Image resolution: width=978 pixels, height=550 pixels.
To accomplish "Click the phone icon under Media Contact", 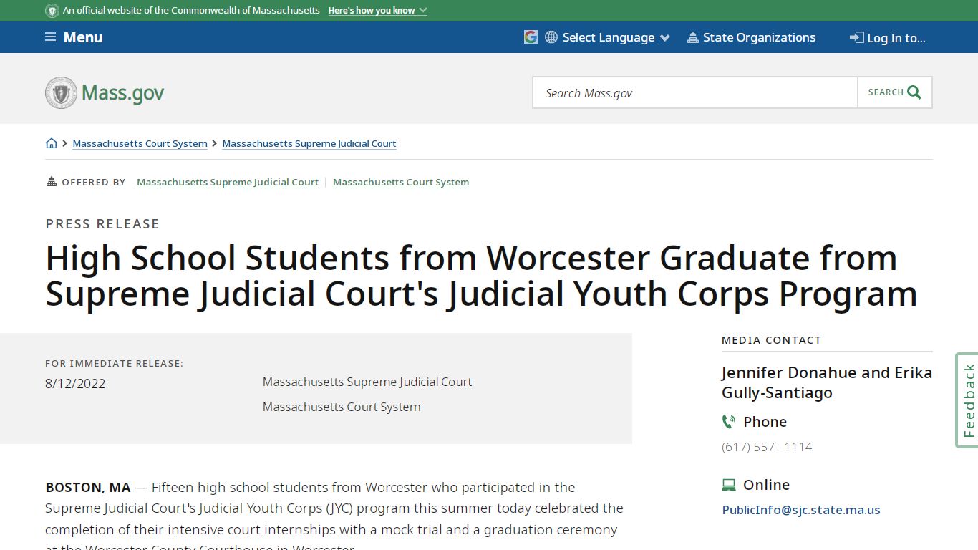I will point(729,422).
